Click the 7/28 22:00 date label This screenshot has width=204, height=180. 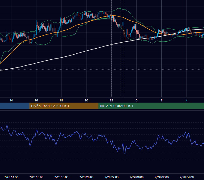coord(111,177)
